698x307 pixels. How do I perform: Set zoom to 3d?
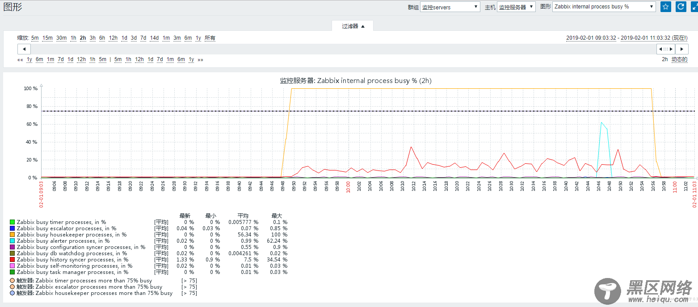pyautogui.click(x=134, y=38)
